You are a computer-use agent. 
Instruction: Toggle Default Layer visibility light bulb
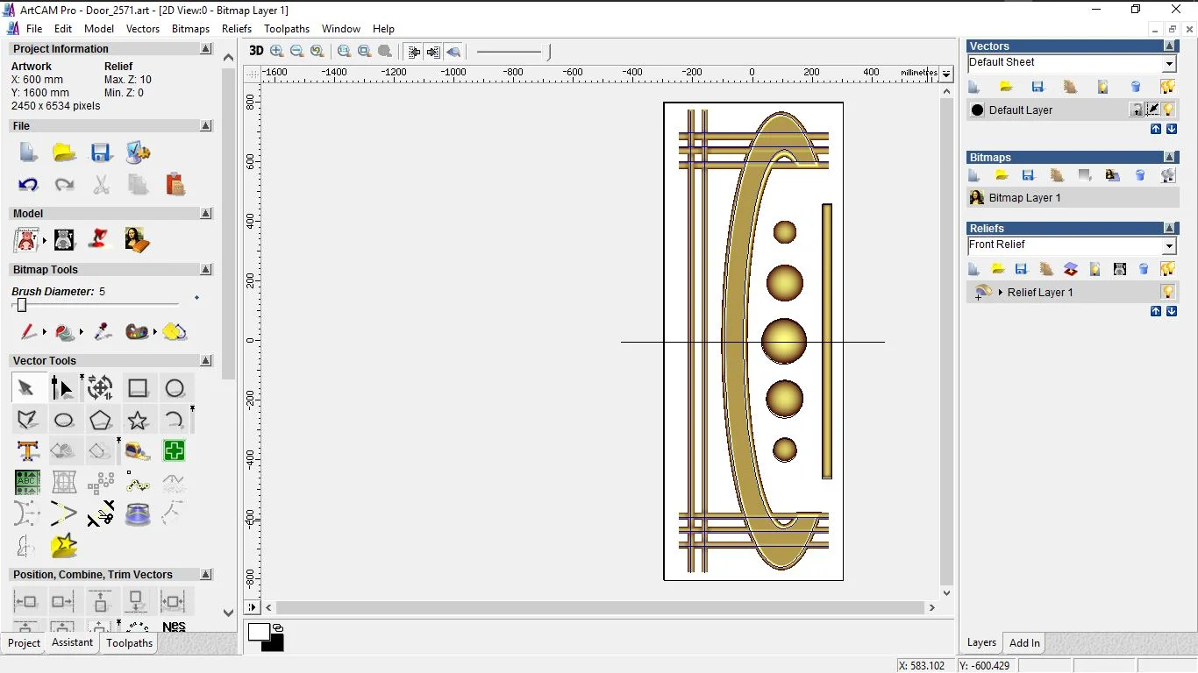[1169, 110]
